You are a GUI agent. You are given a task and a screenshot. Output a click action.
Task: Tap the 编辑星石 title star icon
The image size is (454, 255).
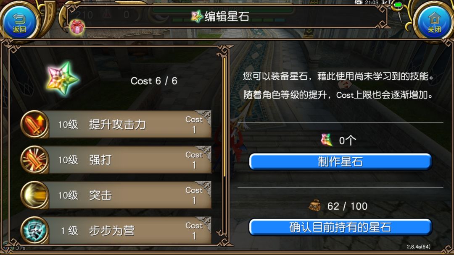coord(197,16)
